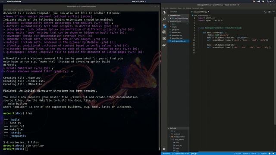Collapse the Outline section
The width and height of the screenshot is (276, 155).
(178, 128)
